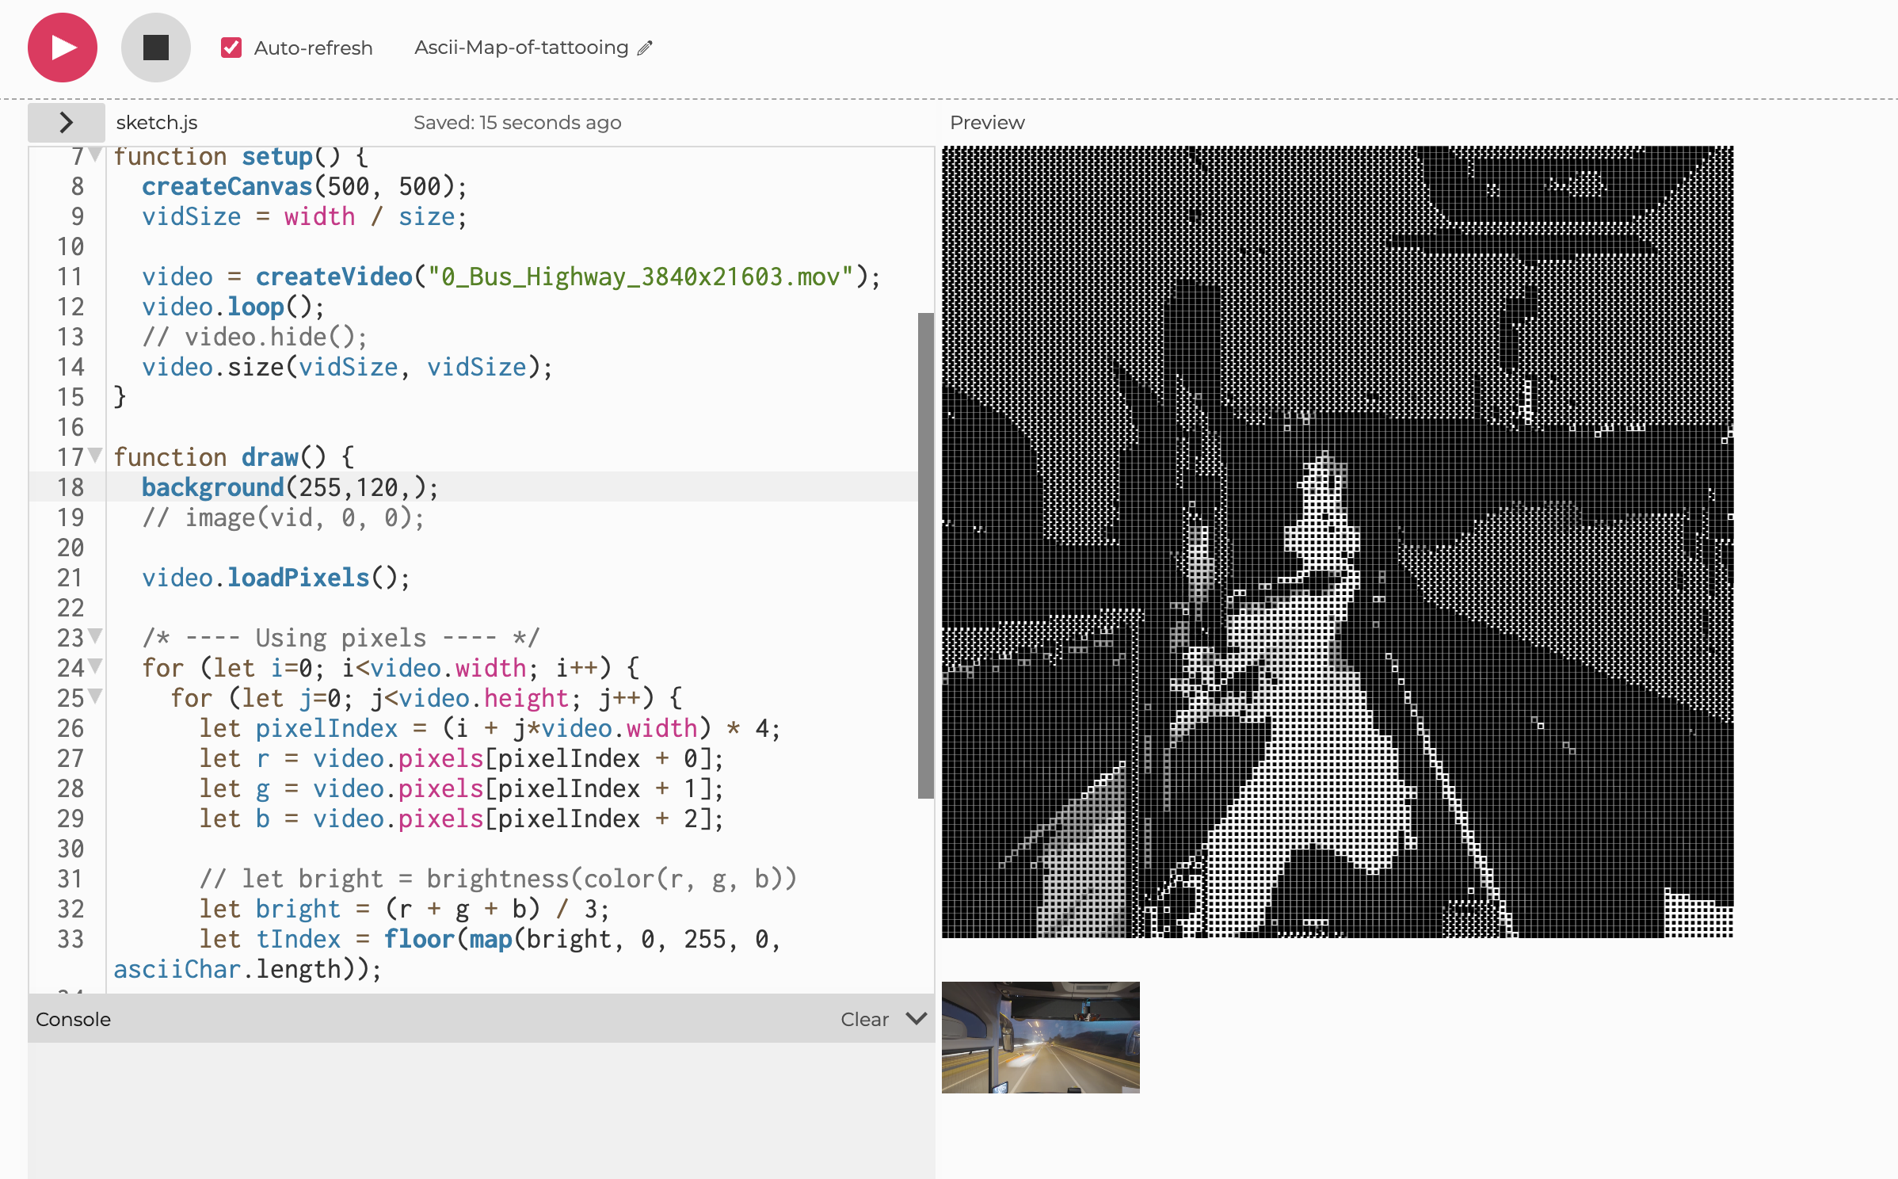Click the sketch name Ascii-Map-of-tattooing
The height and width of the screenshot is (1179, 1898).
coord(521,48)
